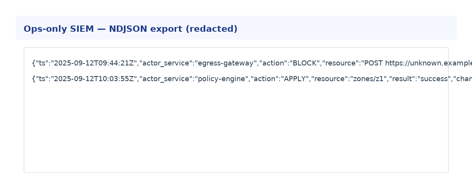Select the "policy-engine" actor service value
This screenshot has width=472, height=196.
point(223,79)
